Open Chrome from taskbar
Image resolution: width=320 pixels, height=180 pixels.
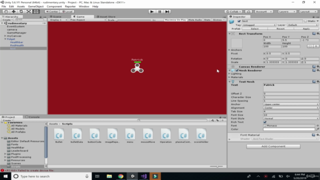[x=121, y=176]
